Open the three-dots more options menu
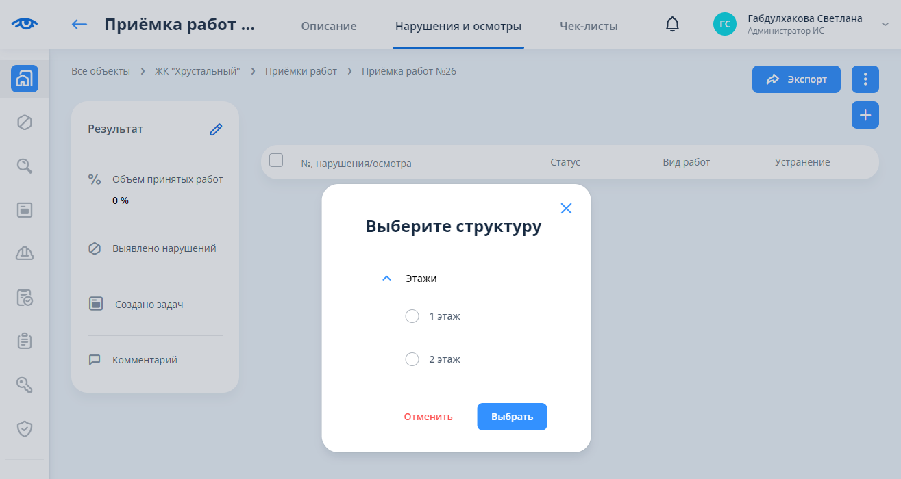The image size is (901, 479). (865, 79)
